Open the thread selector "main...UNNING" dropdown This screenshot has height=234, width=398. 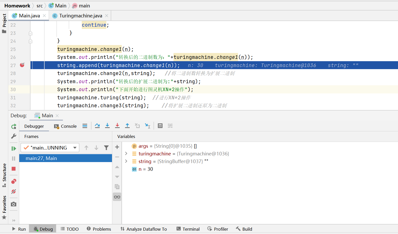(50, 148)
